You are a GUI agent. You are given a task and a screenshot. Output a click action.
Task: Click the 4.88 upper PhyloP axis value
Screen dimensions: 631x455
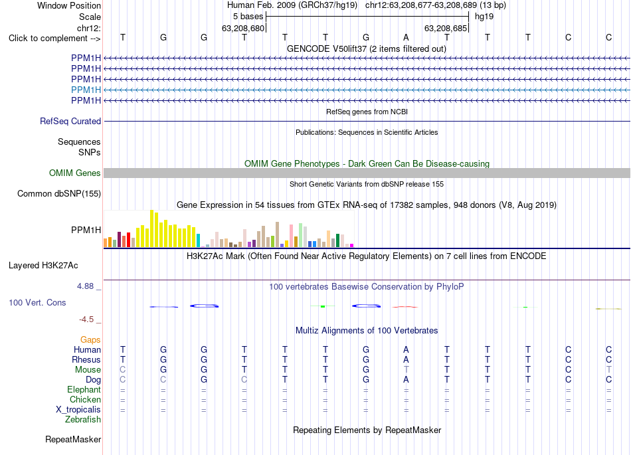(85, 286)
